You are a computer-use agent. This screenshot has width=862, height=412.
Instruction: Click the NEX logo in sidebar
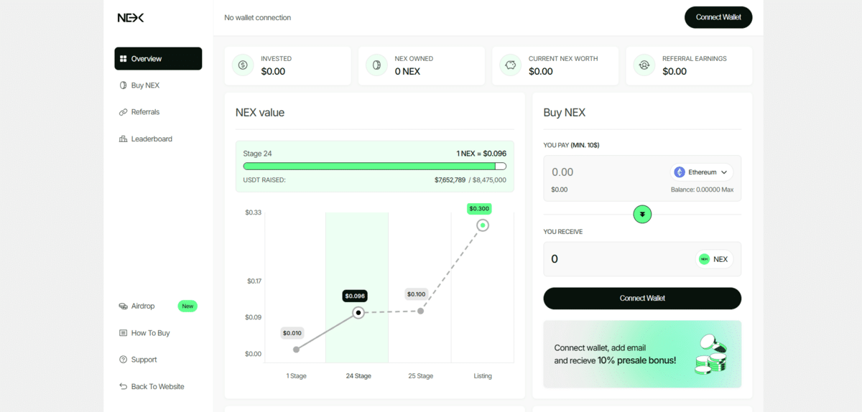(x=131, y=17)
